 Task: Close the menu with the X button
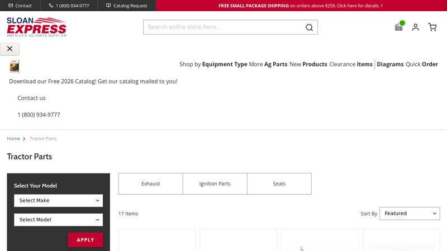point(10,49)
